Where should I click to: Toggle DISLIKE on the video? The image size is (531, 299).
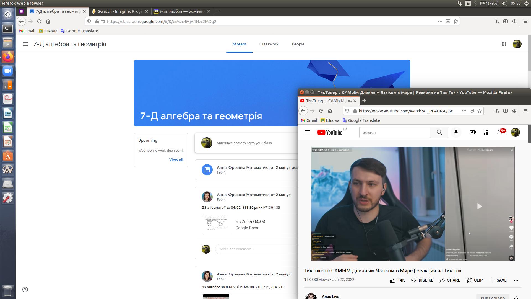click(x=422, y=280)
